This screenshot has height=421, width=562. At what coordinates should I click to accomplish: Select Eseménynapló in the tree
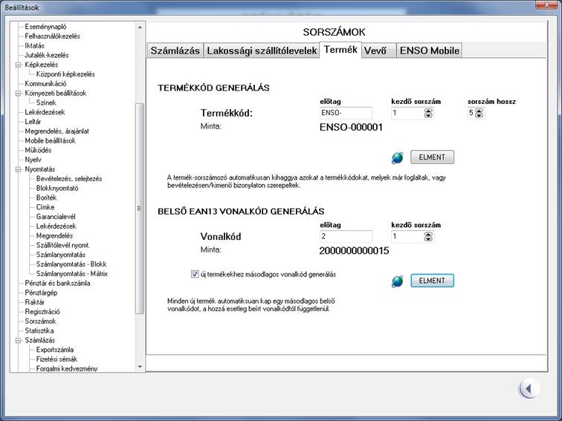click(45, 27)
